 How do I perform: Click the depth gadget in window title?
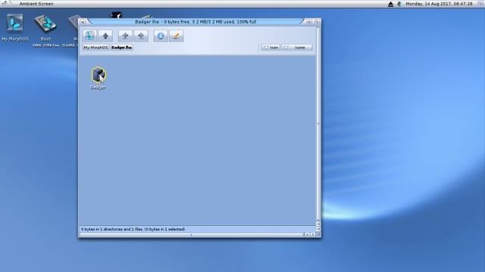(x=317, y=22)
